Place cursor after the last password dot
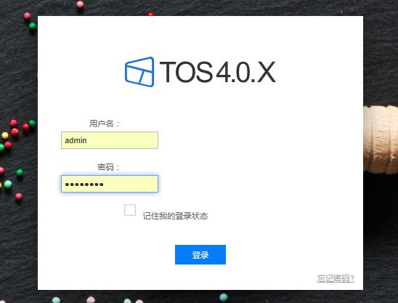 (x=104, y=184)
